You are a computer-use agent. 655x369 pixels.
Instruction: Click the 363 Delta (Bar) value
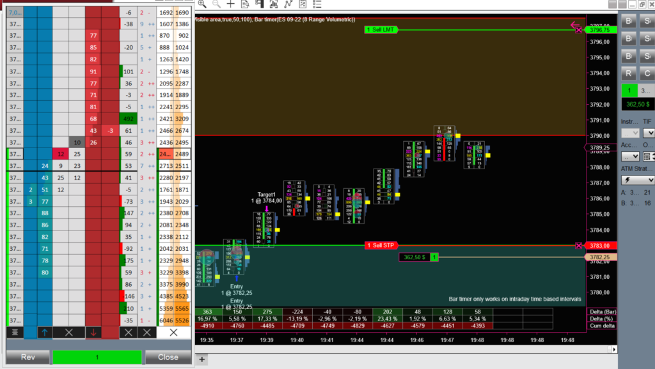coord(207,312)
